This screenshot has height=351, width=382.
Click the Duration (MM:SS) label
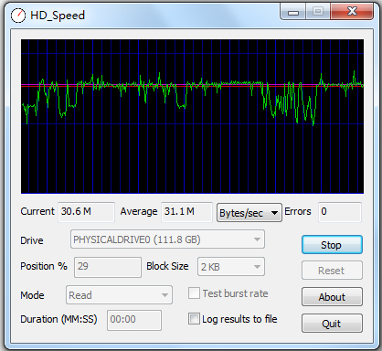58,319
